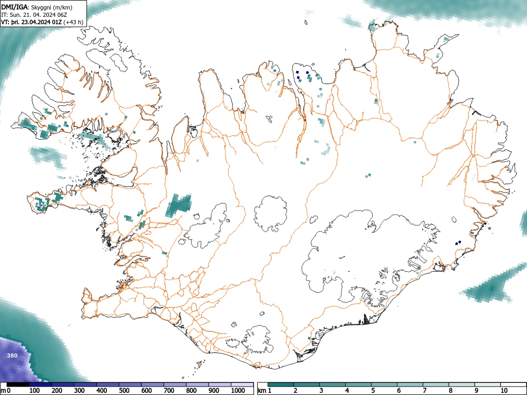The width and height of the screenshot is (527, 395).
Task: Click the '300' label on meter scale
Action: (80, 391)
